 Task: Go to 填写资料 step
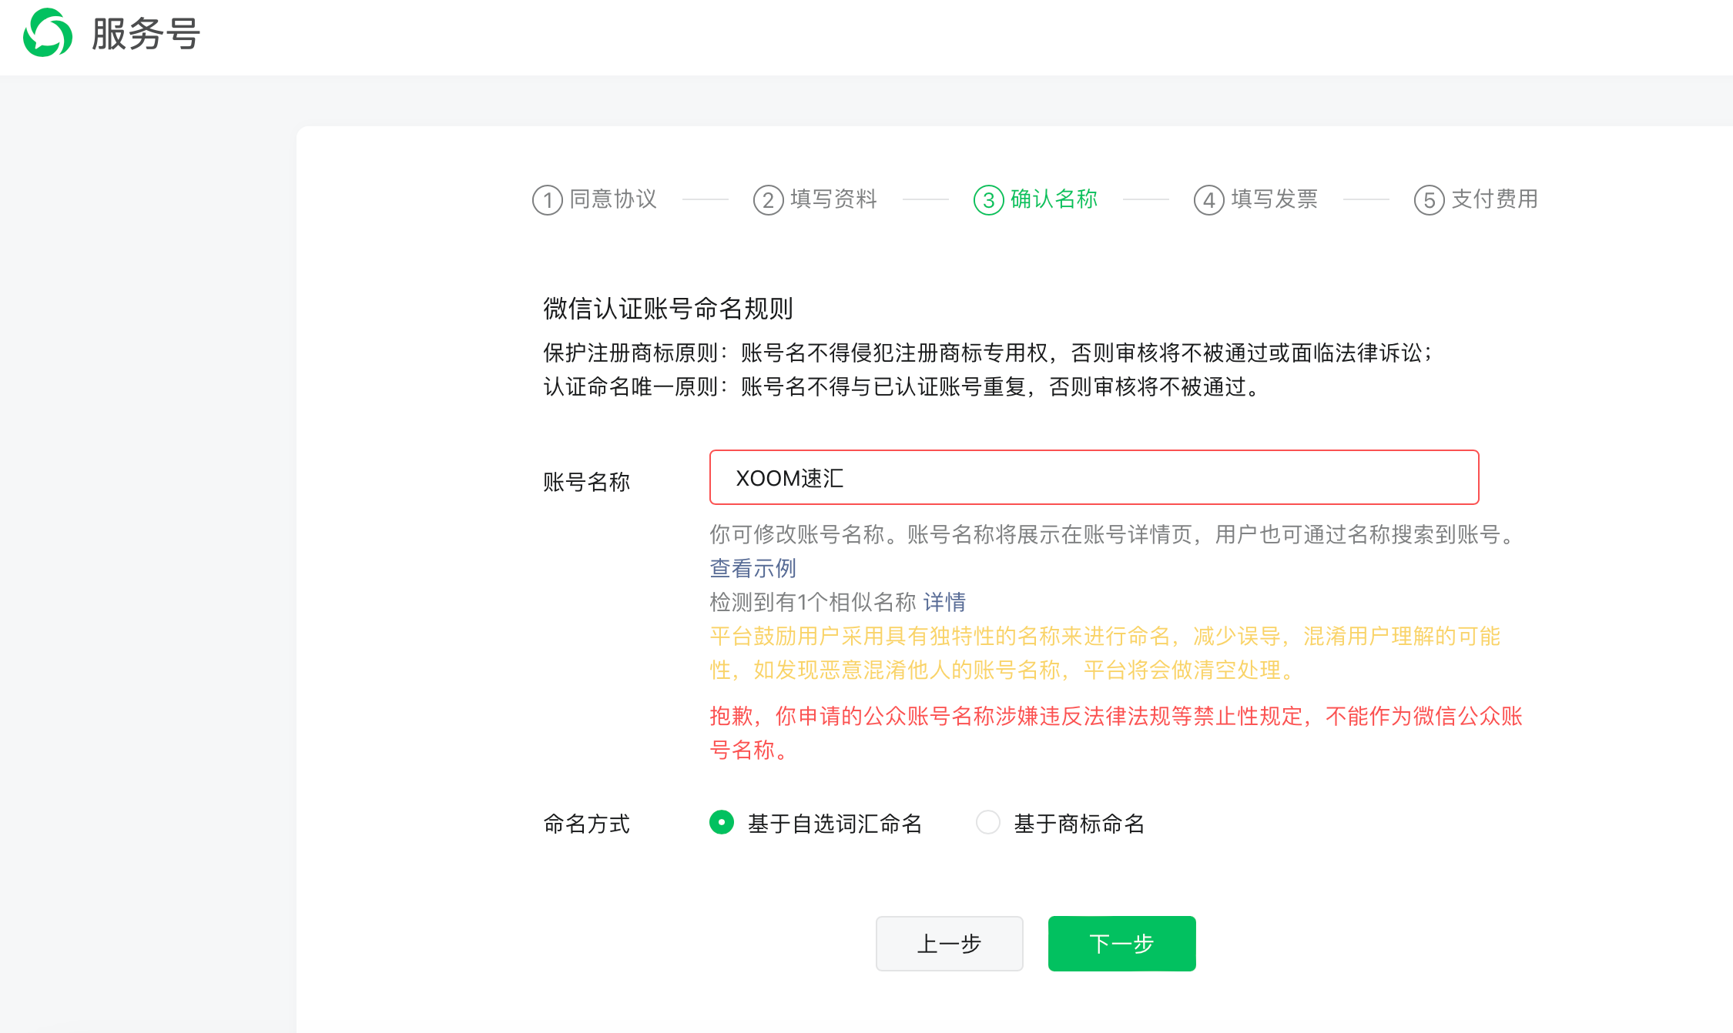[x=833, y=199]
